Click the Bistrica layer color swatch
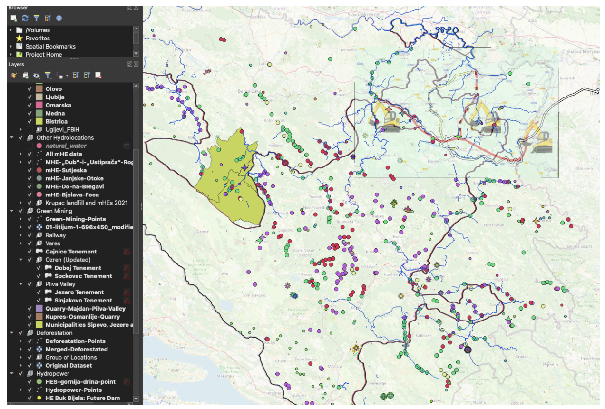The image size is (605, 409). (x=39, y=121)
